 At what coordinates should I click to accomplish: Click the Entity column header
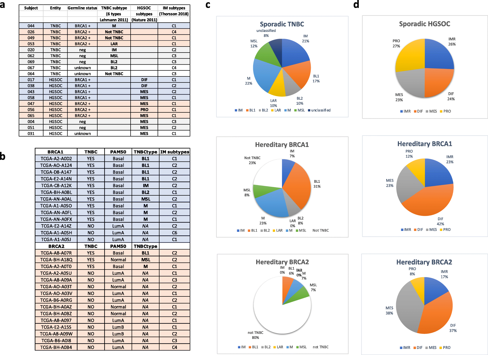click(x=55, y=8)
